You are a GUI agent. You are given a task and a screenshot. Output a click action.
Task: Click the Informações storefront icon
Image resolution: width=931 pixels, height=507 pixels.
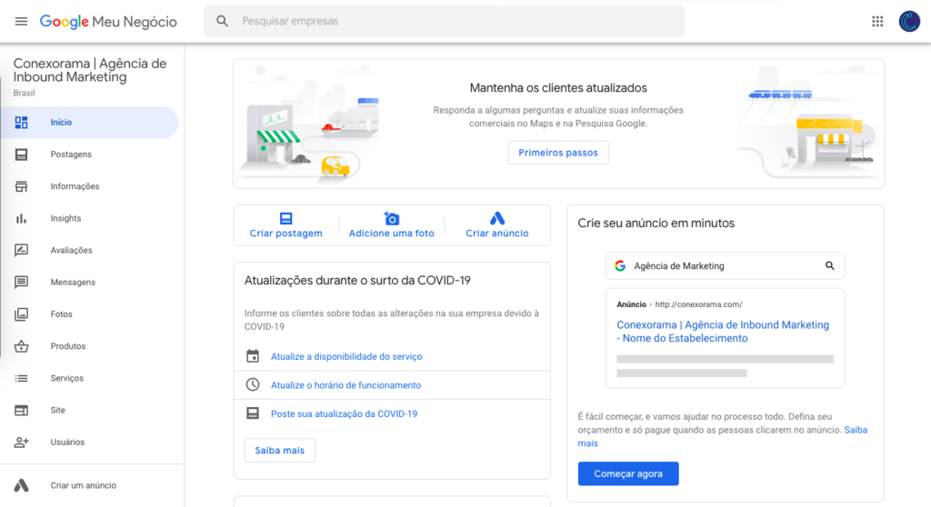click(x=22, y=186)
